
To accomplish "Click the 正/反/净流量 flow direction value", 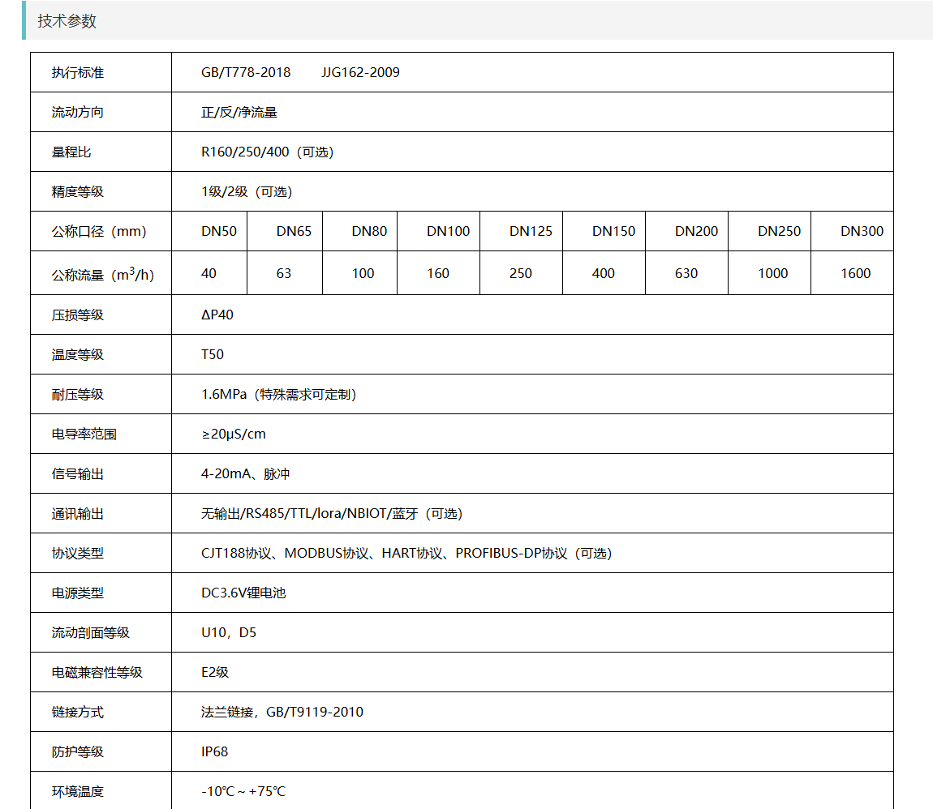I will click(239, 112).
